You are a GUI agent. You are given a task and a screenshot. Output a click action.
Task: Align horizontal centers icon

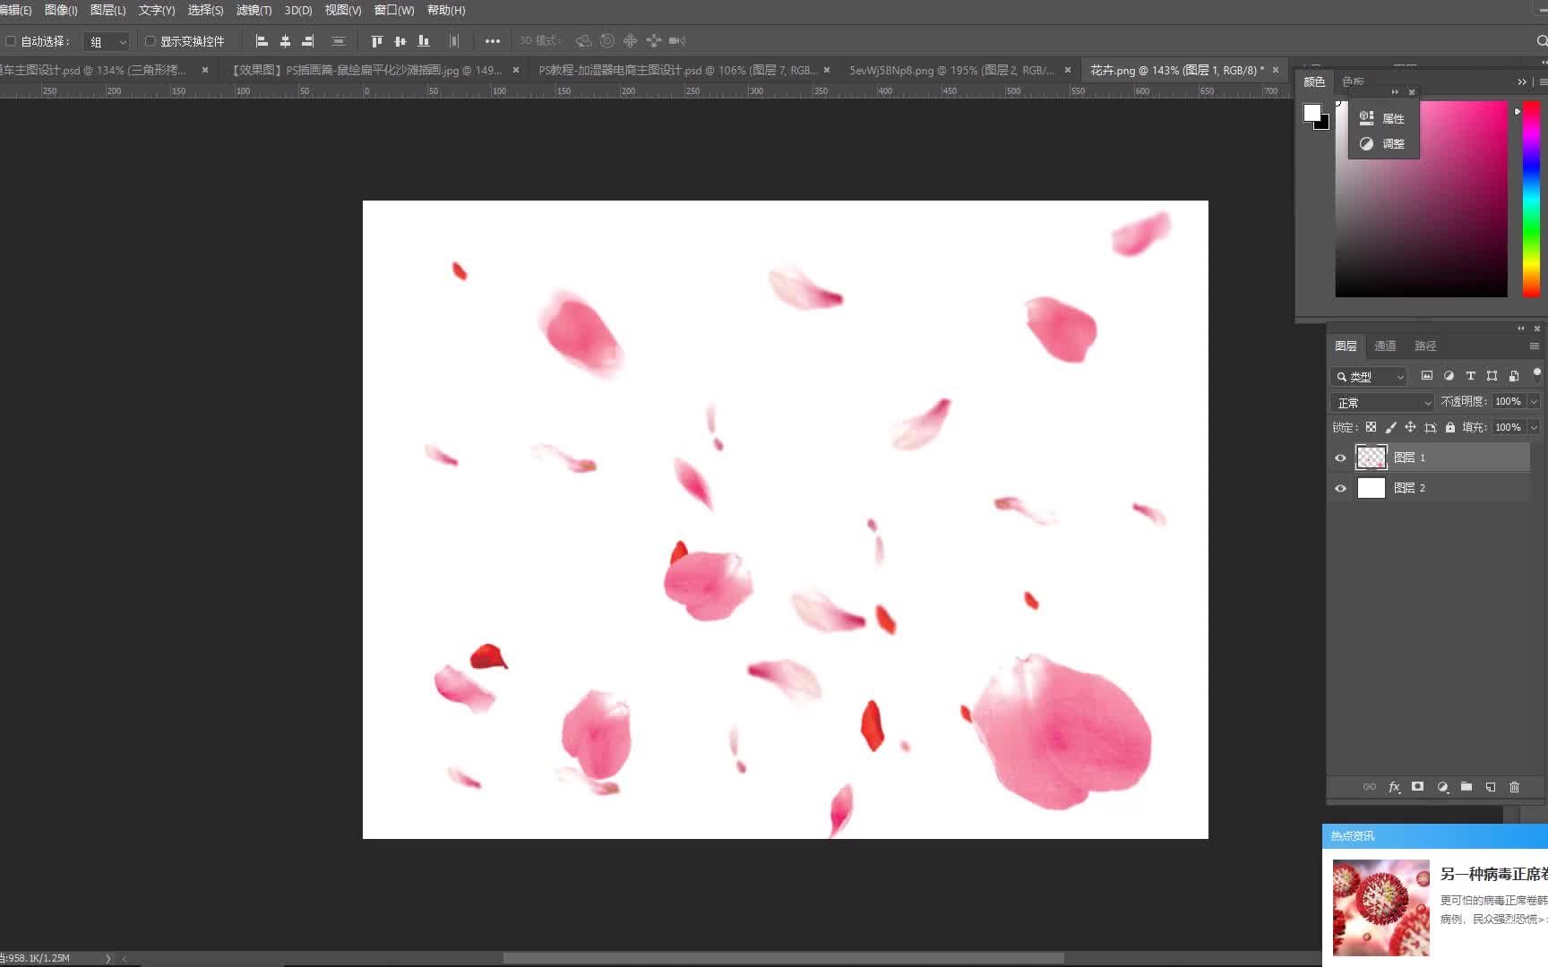tap(285, 41)
